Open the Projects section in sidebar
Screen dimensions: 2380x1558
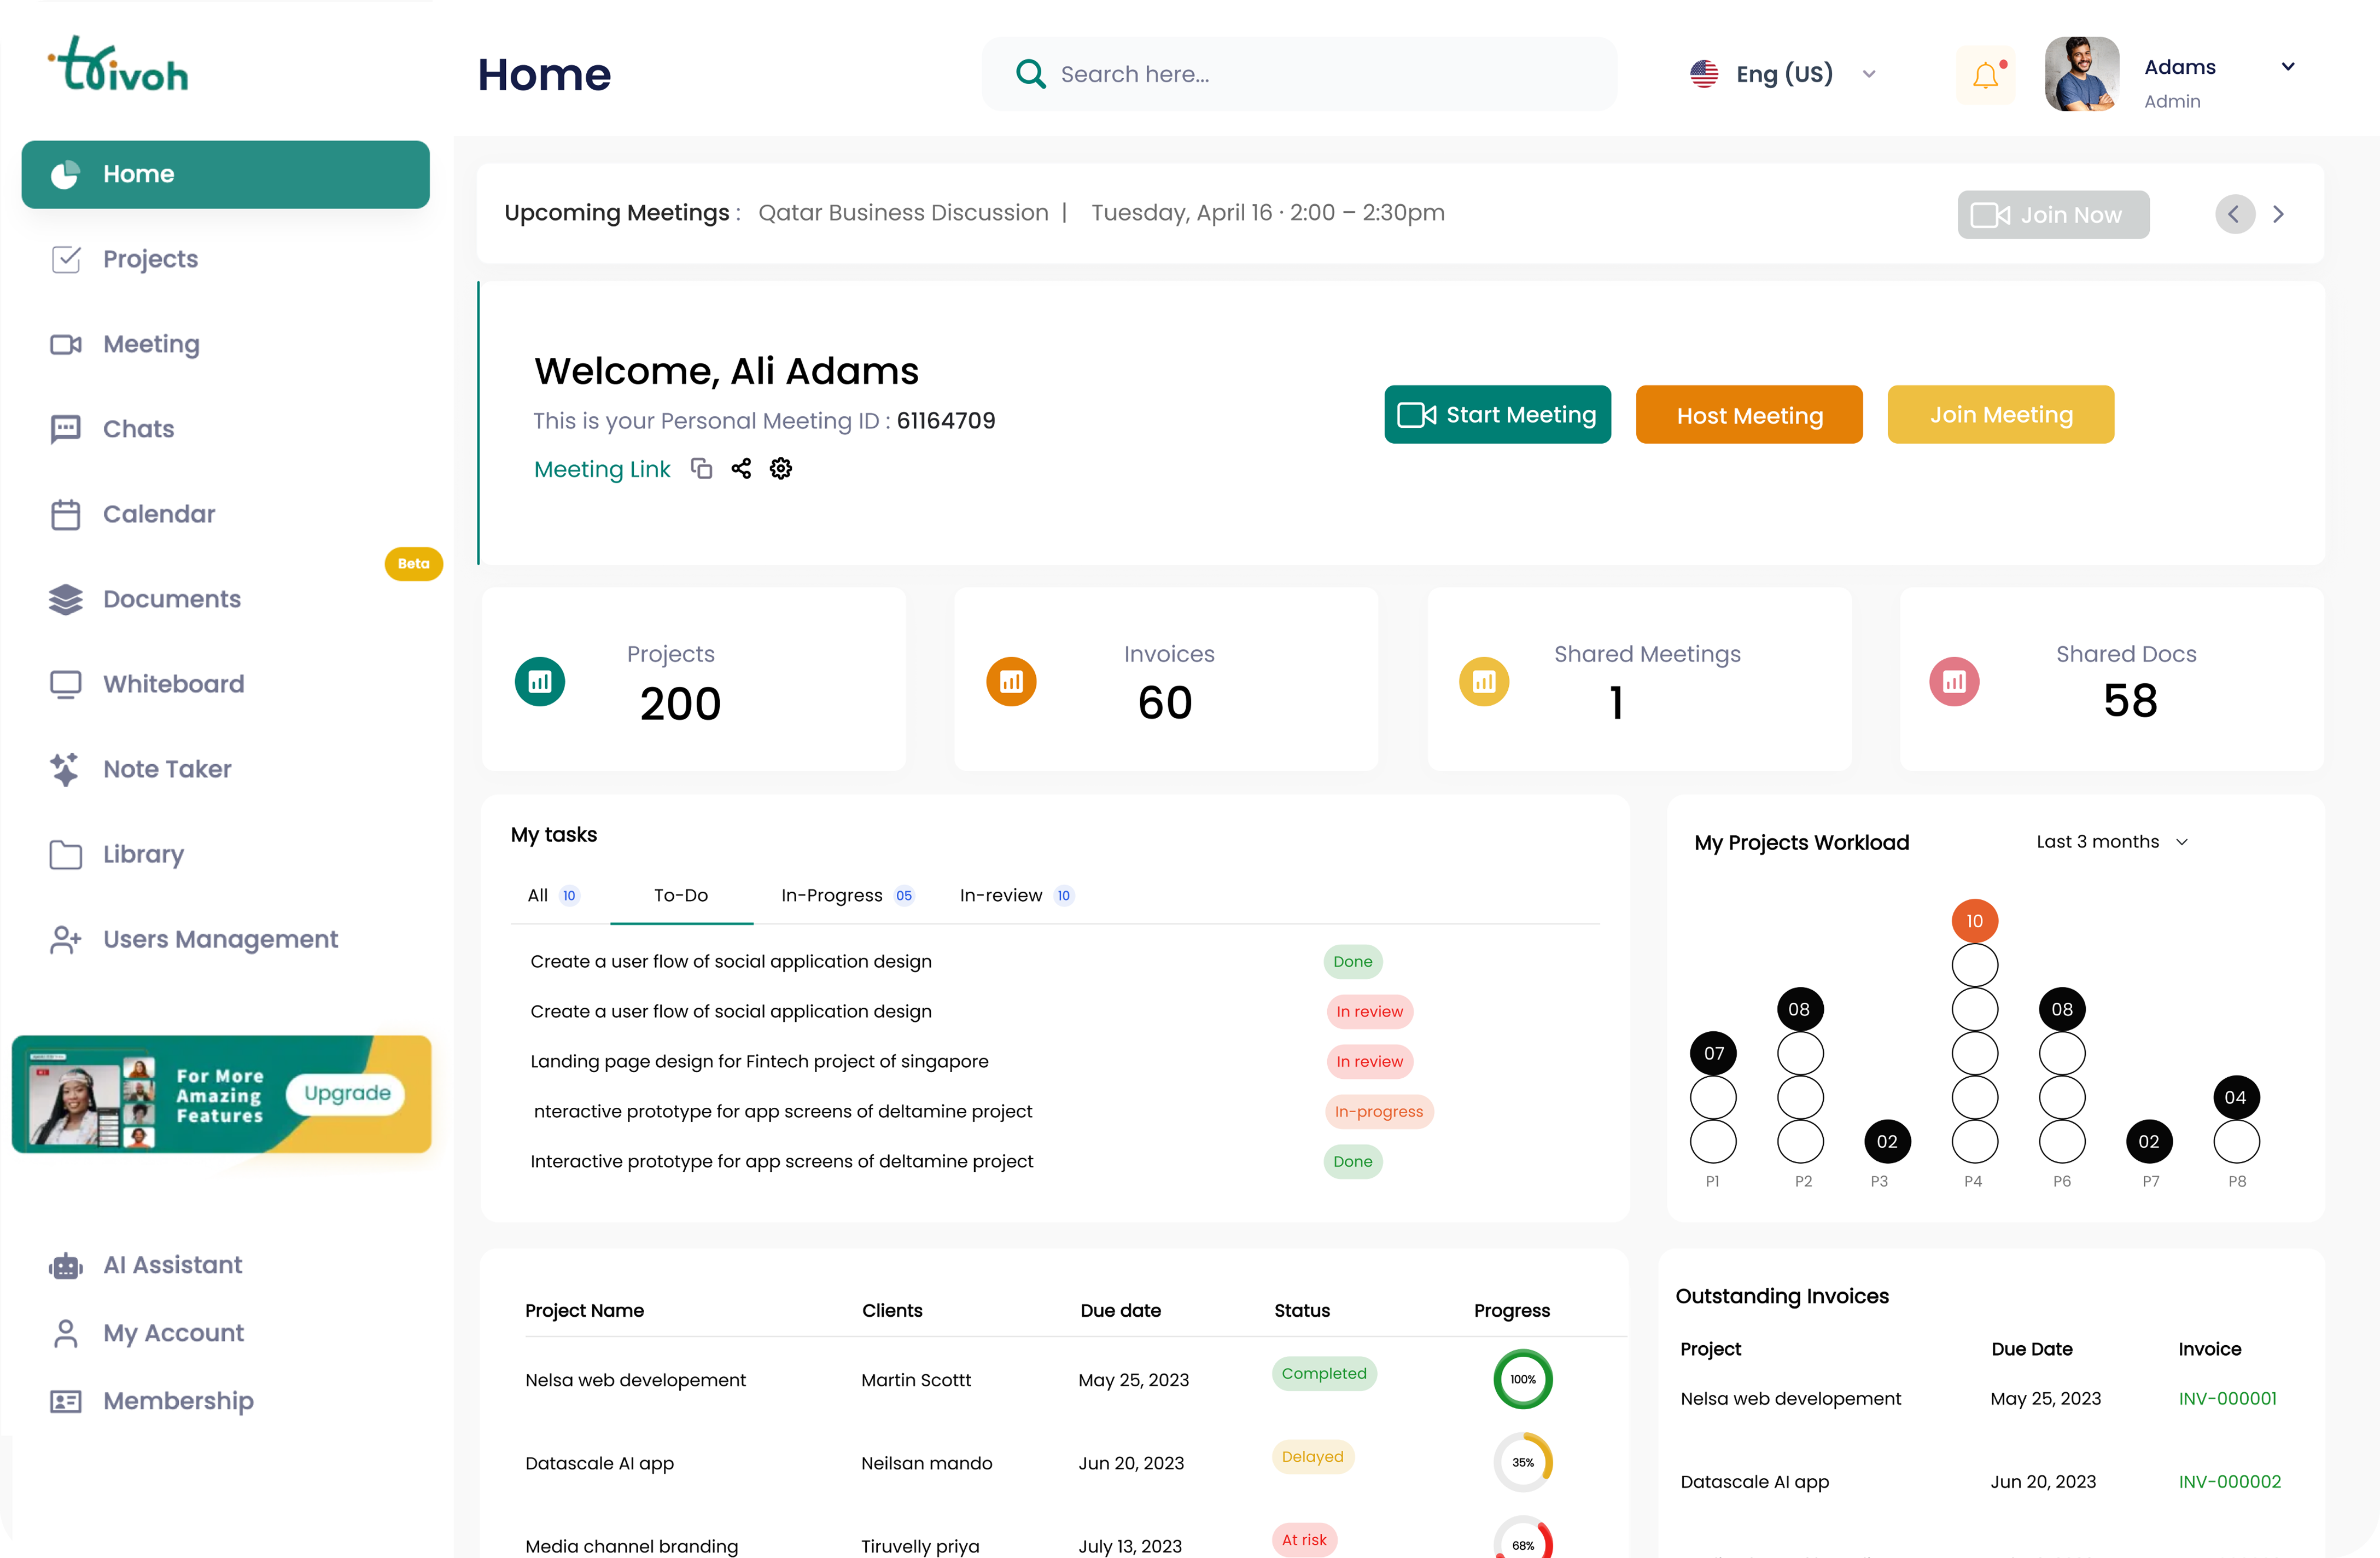coord(150,259)
